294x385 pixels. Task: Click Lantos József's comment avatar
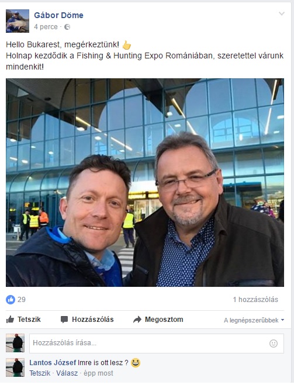click(x=15, y=367)
